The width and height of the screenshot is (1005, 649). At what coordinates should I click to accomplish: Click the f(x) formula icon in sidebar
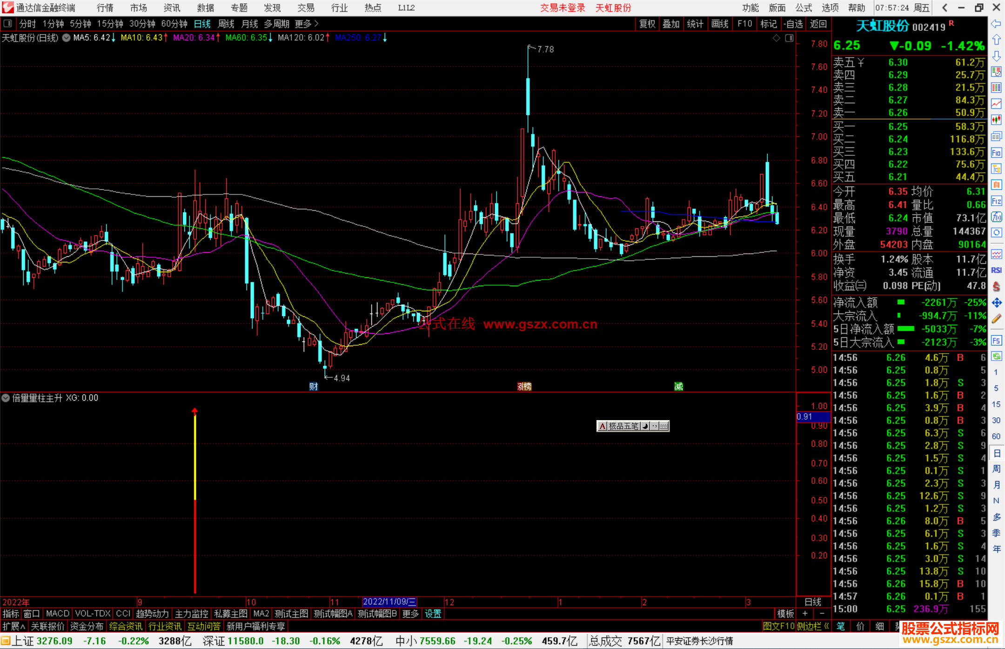point(996,217)
